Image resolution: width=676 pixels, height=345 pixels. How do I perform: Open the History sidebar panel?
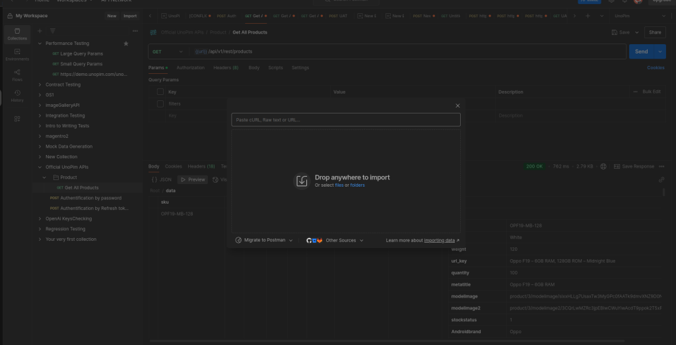pos(17,95)
